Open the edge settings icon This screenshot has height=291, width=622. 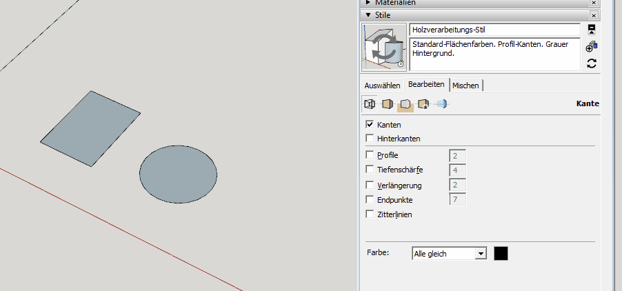point(370,104)
